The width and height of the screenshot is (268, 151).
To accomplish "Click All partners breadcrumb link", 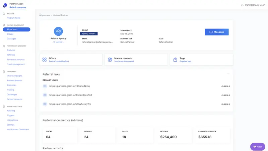I will (45, 15).
